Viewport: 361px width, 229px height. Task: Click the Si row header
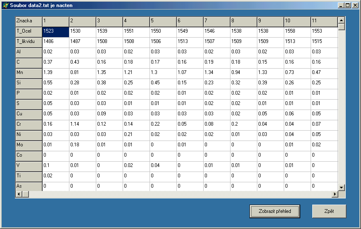pyautogui.click(x=29, y=84)
